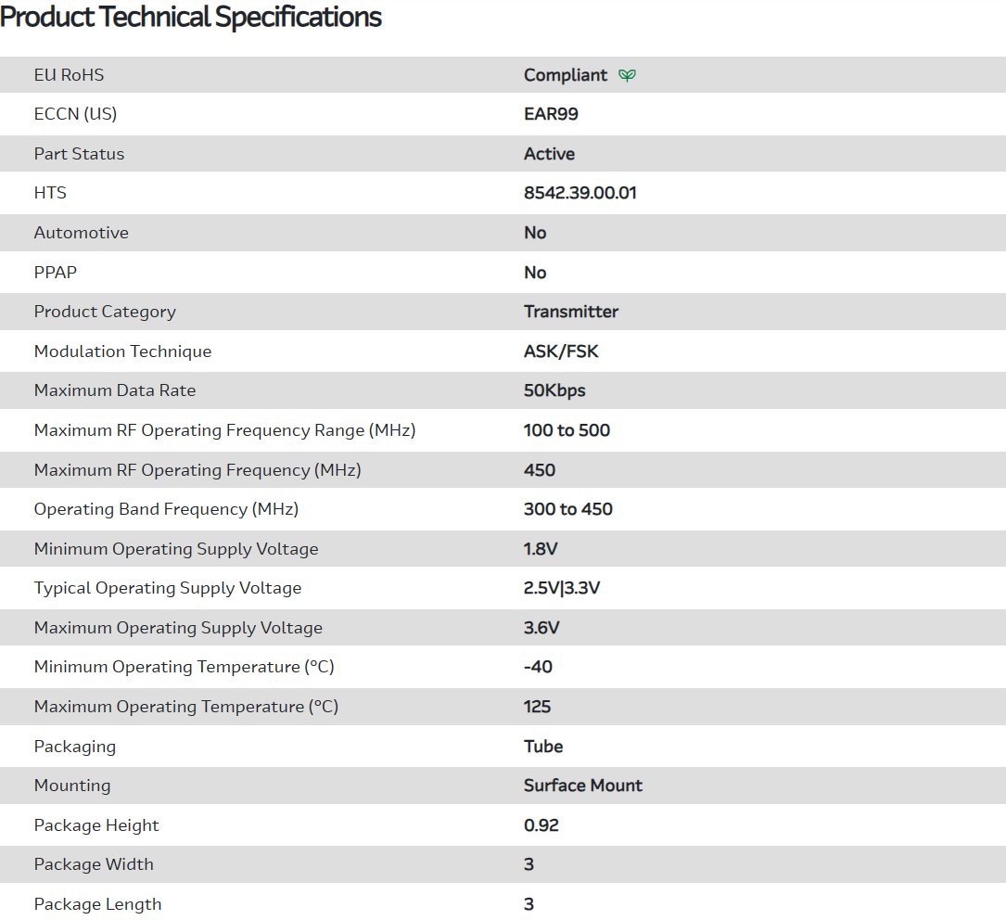Click the green leaf icon beside Compliant
Viewport: 1006px width, 920px height.
(628, 75)
